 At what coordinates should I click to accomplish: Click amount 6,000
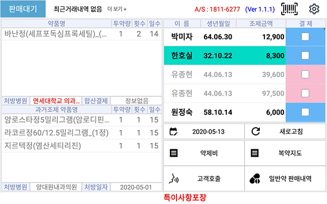pos(275,112)
